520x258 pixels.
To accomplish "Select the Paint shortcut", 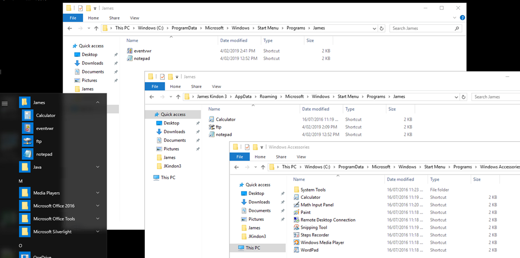I will pos(305,212).
